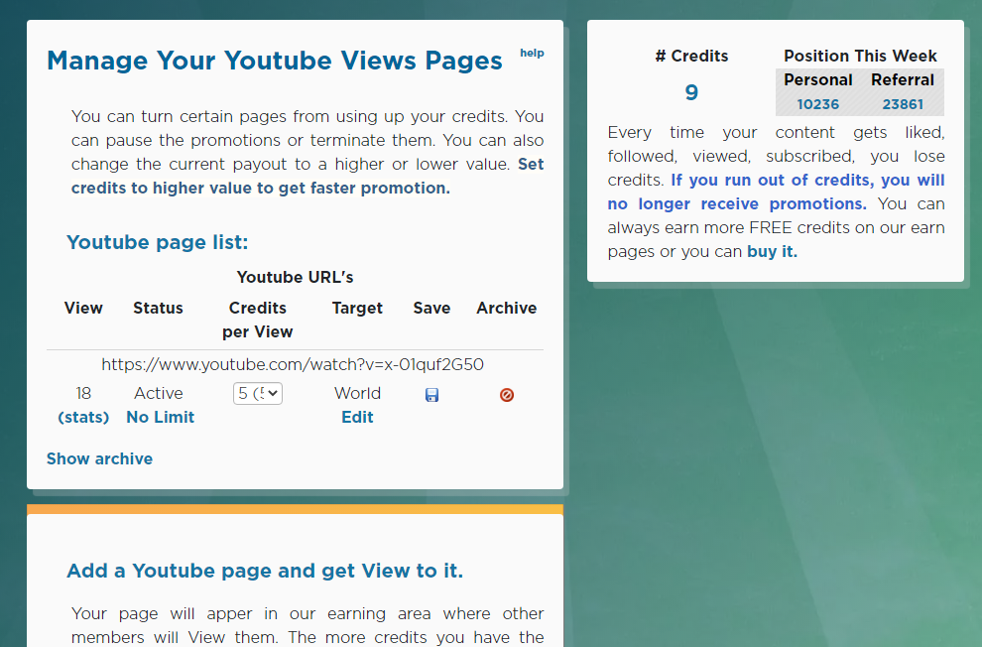982x647 pixels.
Task: Click the Archive column header
Action: (506, 309)
